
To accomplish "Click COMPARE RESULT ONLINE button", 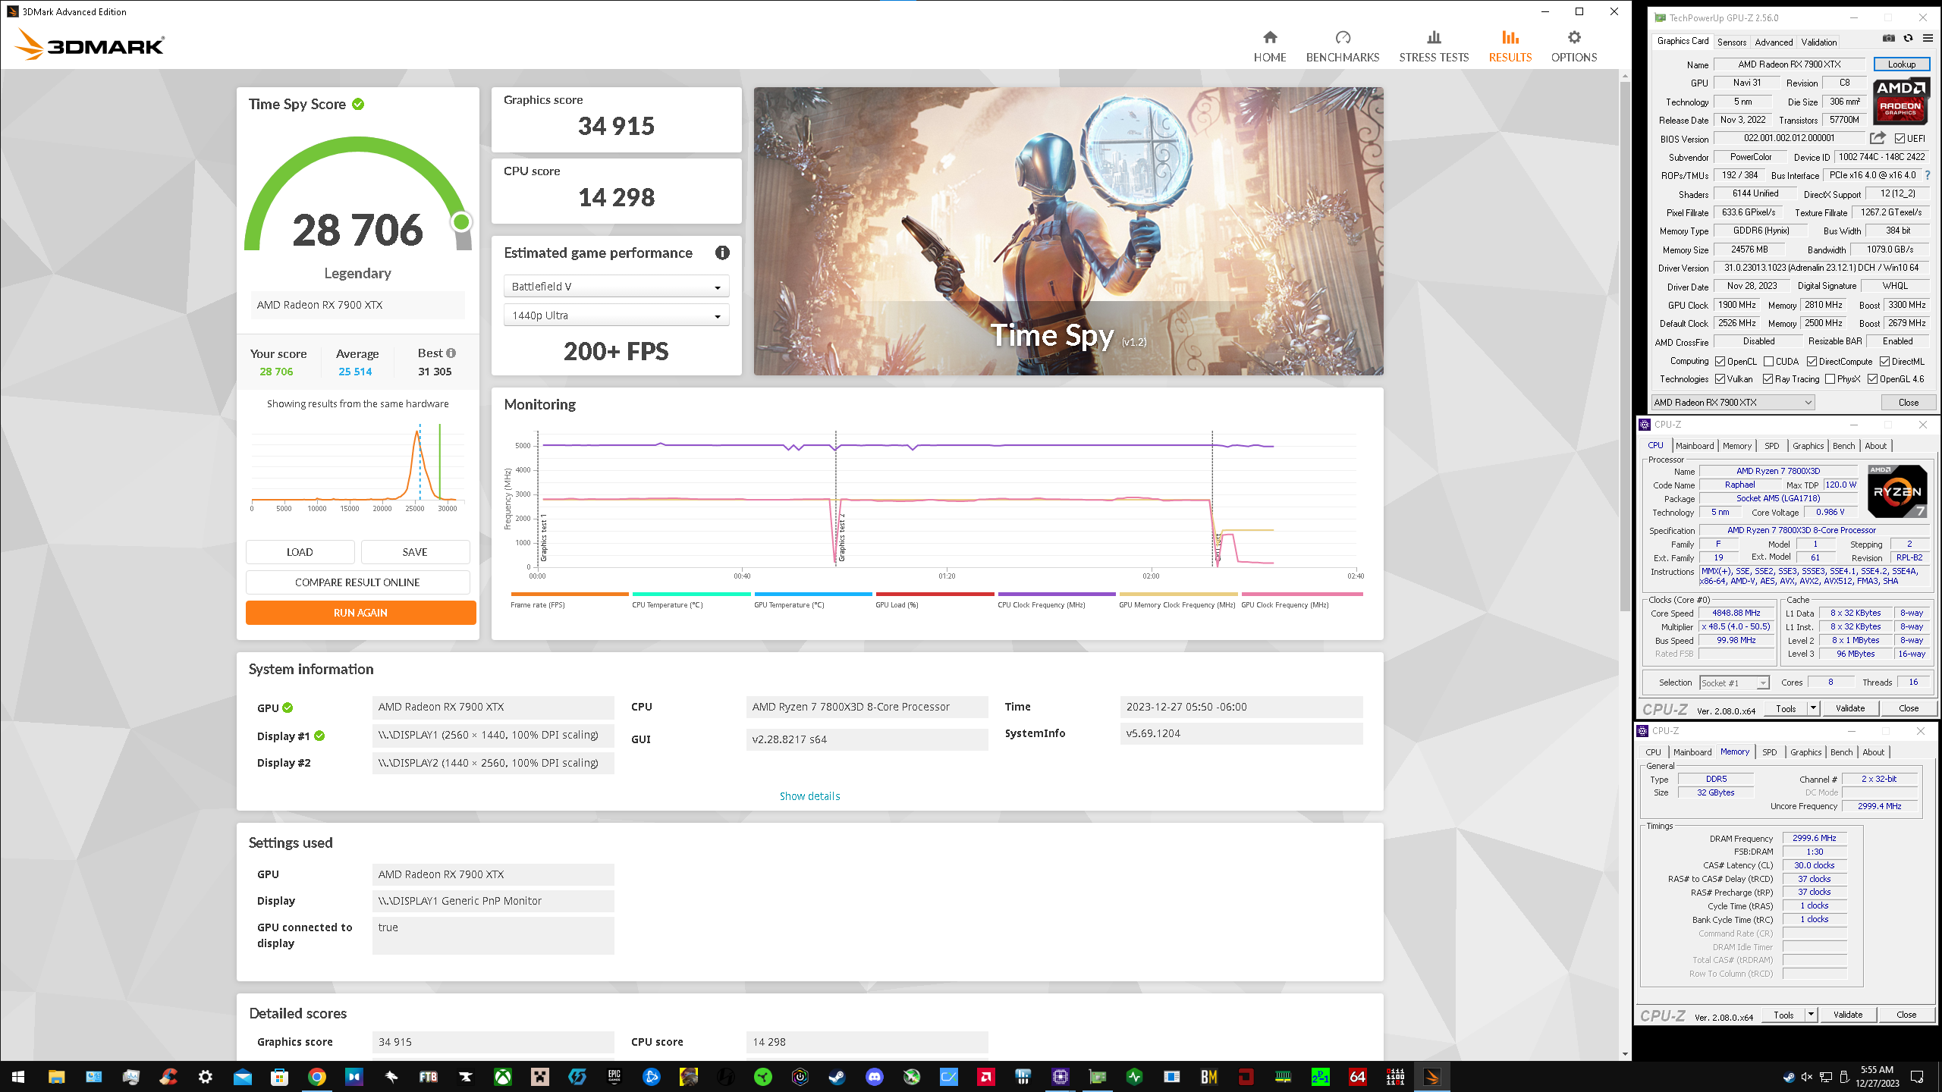I will tap(357, 582).
